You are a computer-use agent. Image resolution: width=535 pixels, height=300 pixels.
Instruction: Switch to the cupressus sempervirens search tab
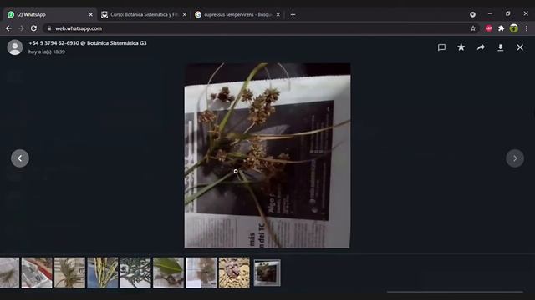pos(237,15)
